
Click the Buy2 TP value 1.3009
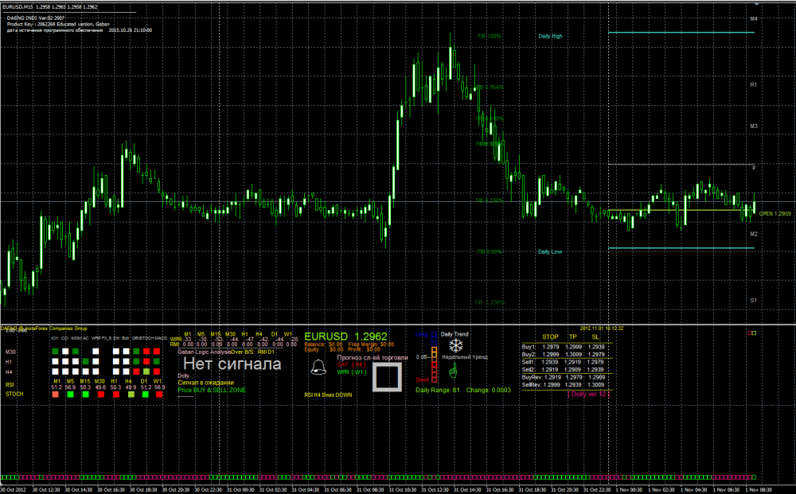click(573, 355)
